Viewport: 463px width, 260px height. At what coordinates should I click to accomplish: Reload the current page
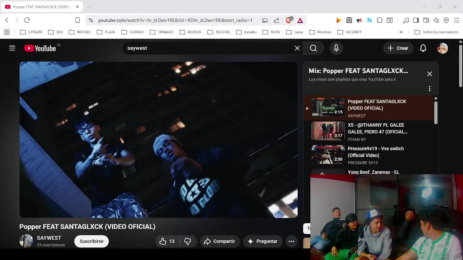27,20
